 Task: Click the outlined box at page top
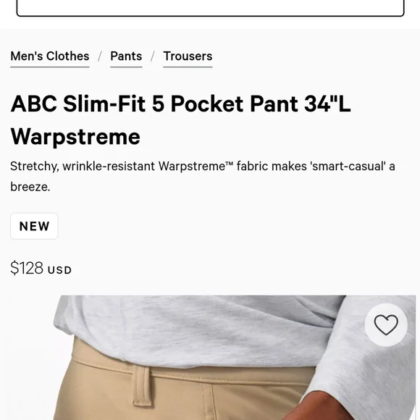coord(210,8)
